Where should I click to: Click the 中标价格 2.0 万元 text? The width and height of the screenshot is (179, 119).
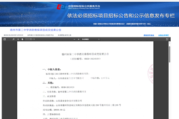(100, 78)
